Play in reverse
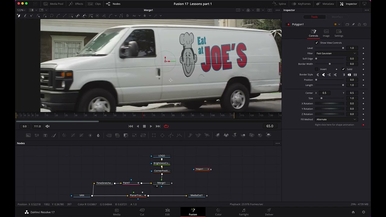The image size is (386, 217). 138,126
